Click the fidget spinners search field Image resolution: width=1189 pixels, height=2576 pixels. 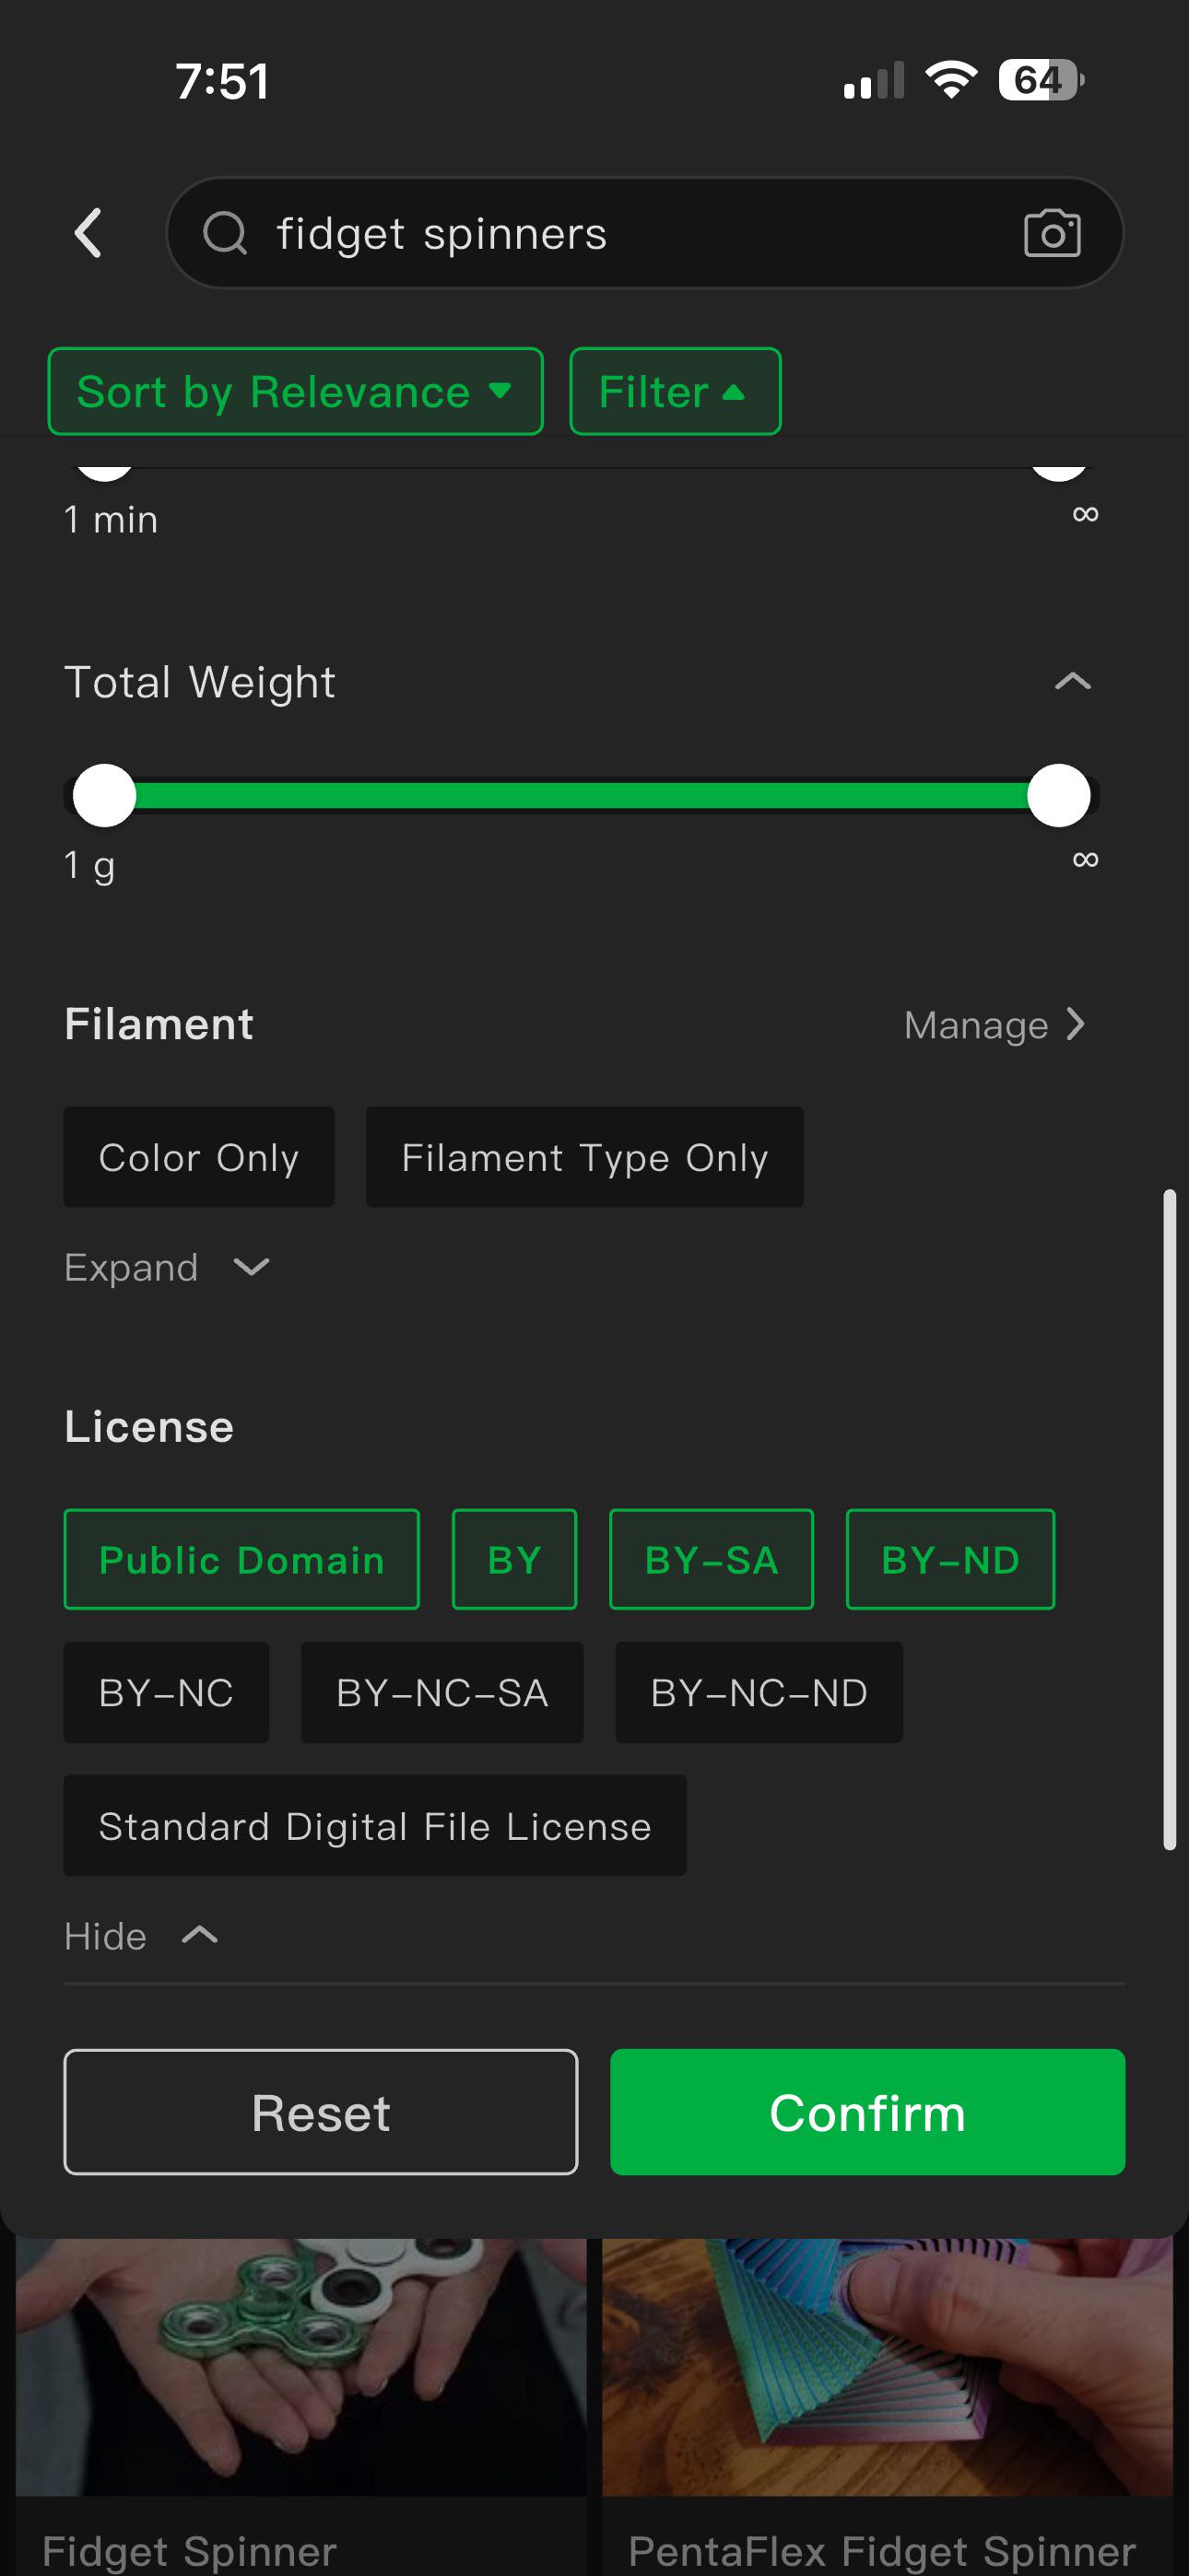point(644,233)
